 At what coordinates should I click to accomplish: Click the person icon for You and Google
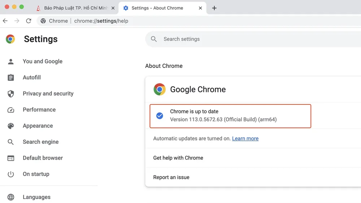(x=10, y=61)
